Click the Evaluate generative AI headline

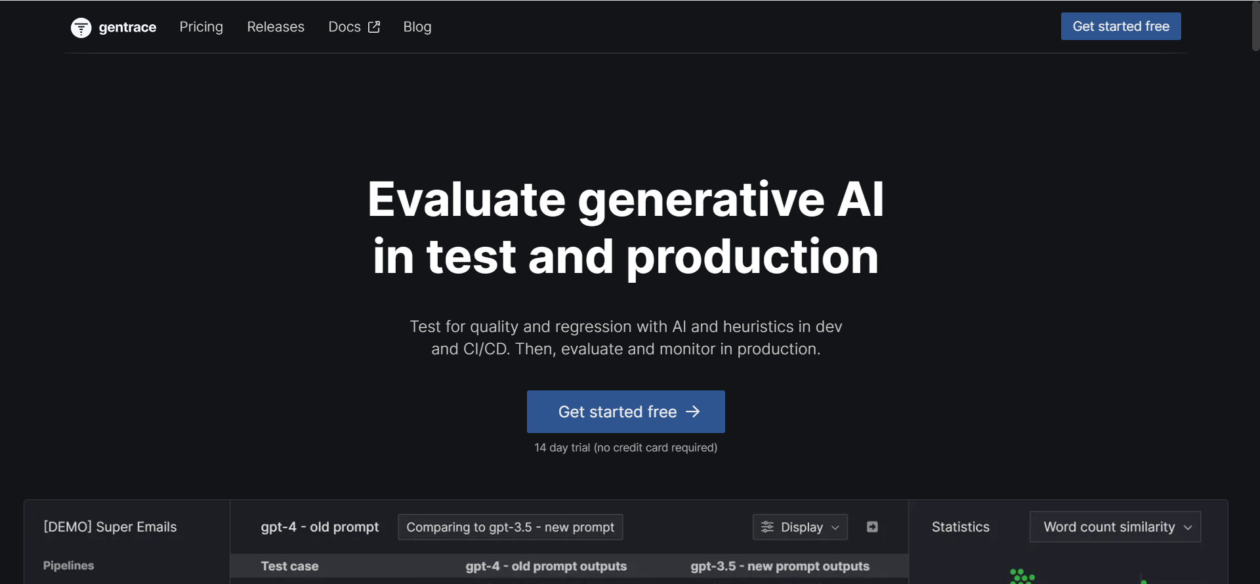[626, 228]
